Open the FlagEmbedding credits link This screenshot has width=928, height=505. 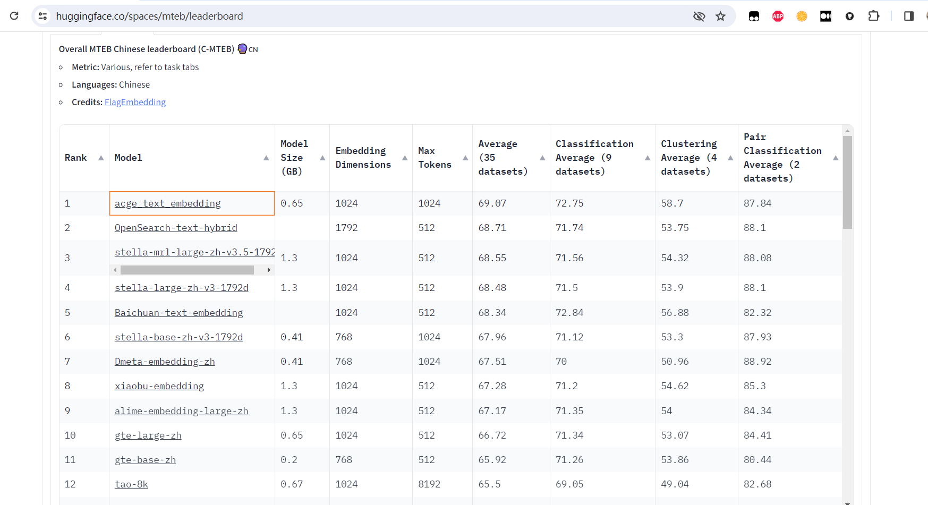[135, 102]
